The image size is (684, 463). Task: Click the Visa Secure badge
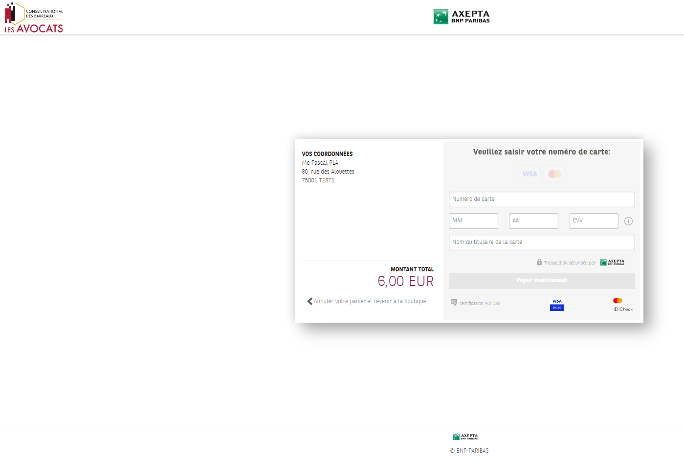pos(557,304)
